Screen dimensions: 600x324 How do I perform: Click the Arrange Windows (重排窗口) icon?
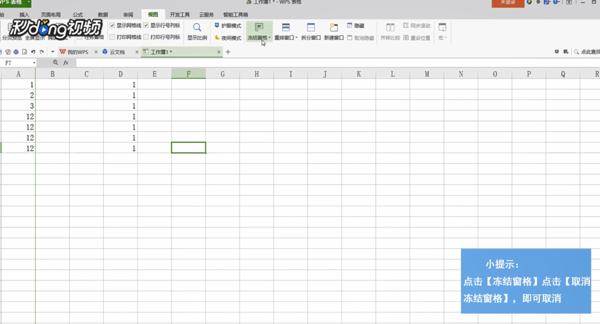tap(286, 27)
